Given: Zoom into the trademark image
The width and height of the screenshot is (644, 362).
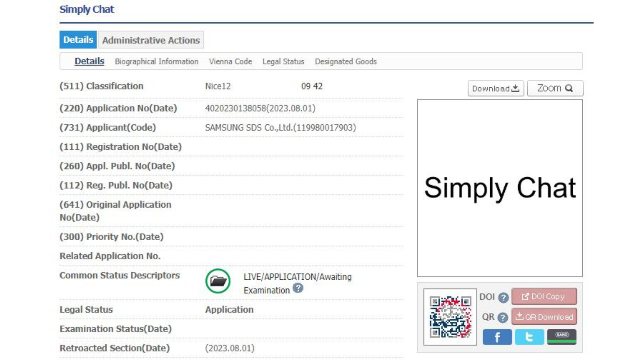Looking at the screenshot, I should tap(555, 88).
